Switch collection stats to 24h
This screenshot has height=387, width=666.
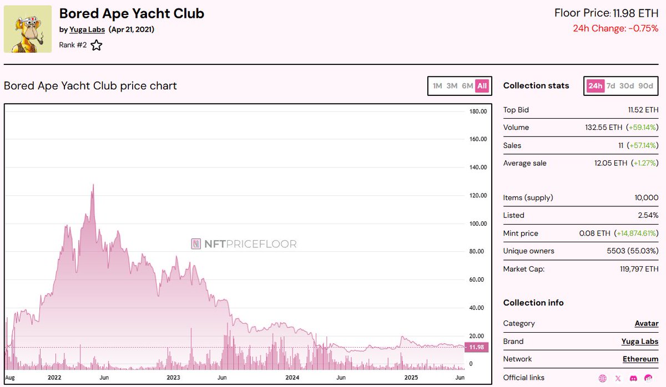(x=596, y=86)
